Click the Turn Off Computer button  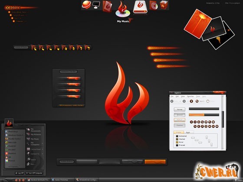[34, 173]
